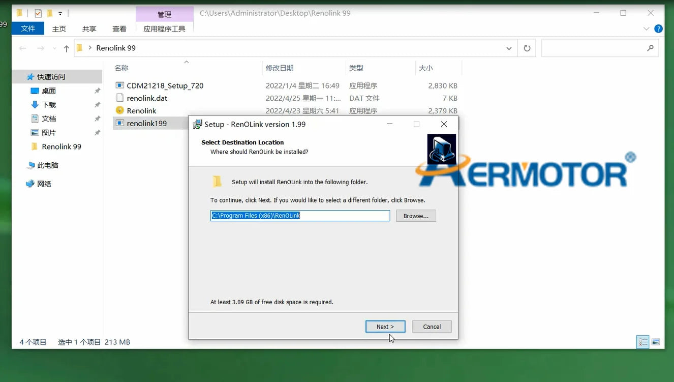
Task: Switch to the 共享 ribbon tab
Action: coord(89,29)
